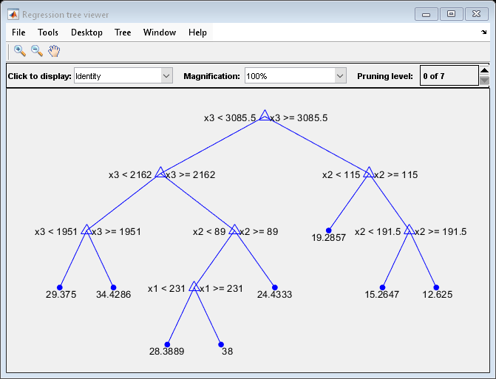
Task: Click the label x2 >= 89
Action: 259,232
